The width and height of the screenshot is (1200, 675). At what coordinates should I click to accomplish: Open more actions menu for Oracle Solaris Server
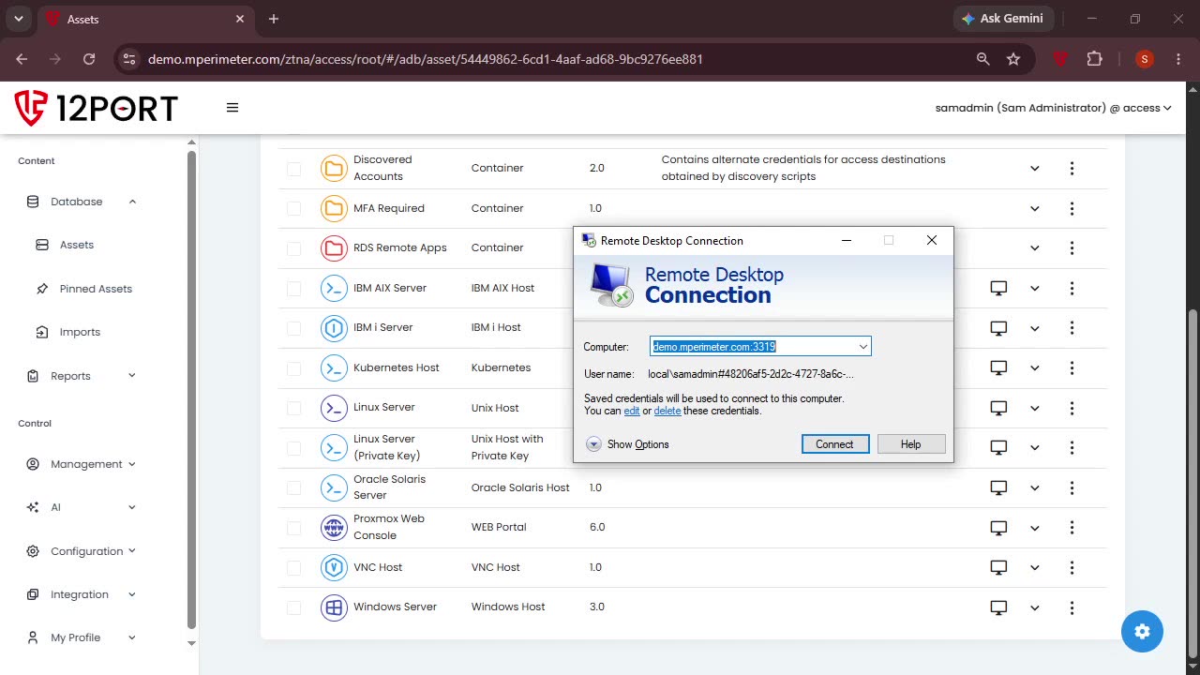point(1072,487)
